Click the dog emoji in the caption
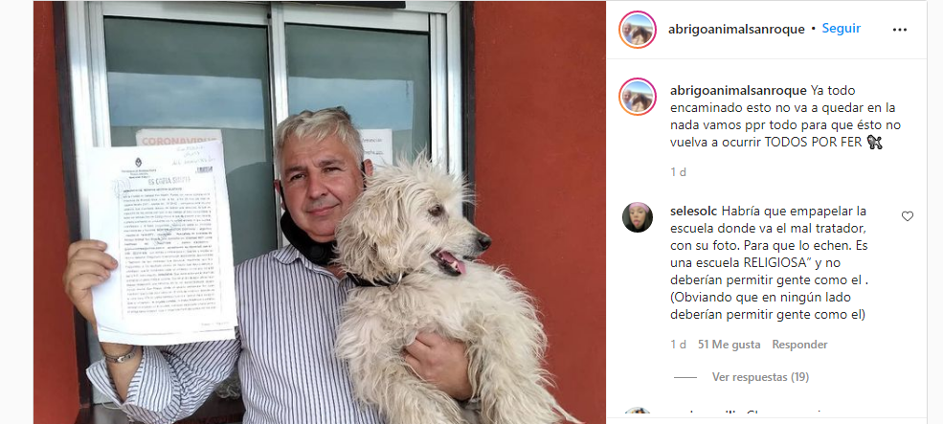The image size is (943, 424). pyautogui.click(x=874, y=143)
